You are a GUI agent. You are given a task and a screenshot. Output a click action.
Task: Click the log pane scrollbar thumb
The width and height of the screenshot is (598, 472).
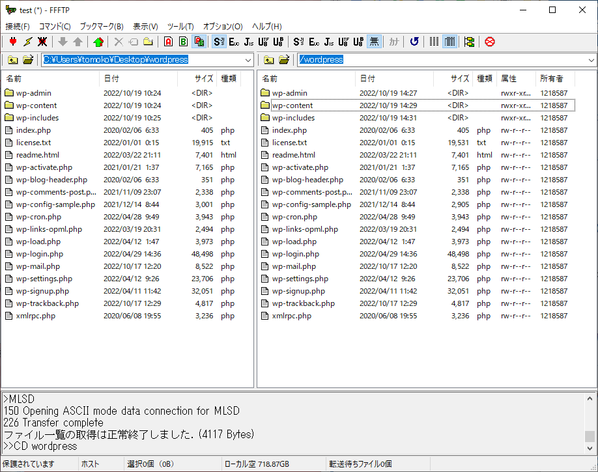pos(590,436)
